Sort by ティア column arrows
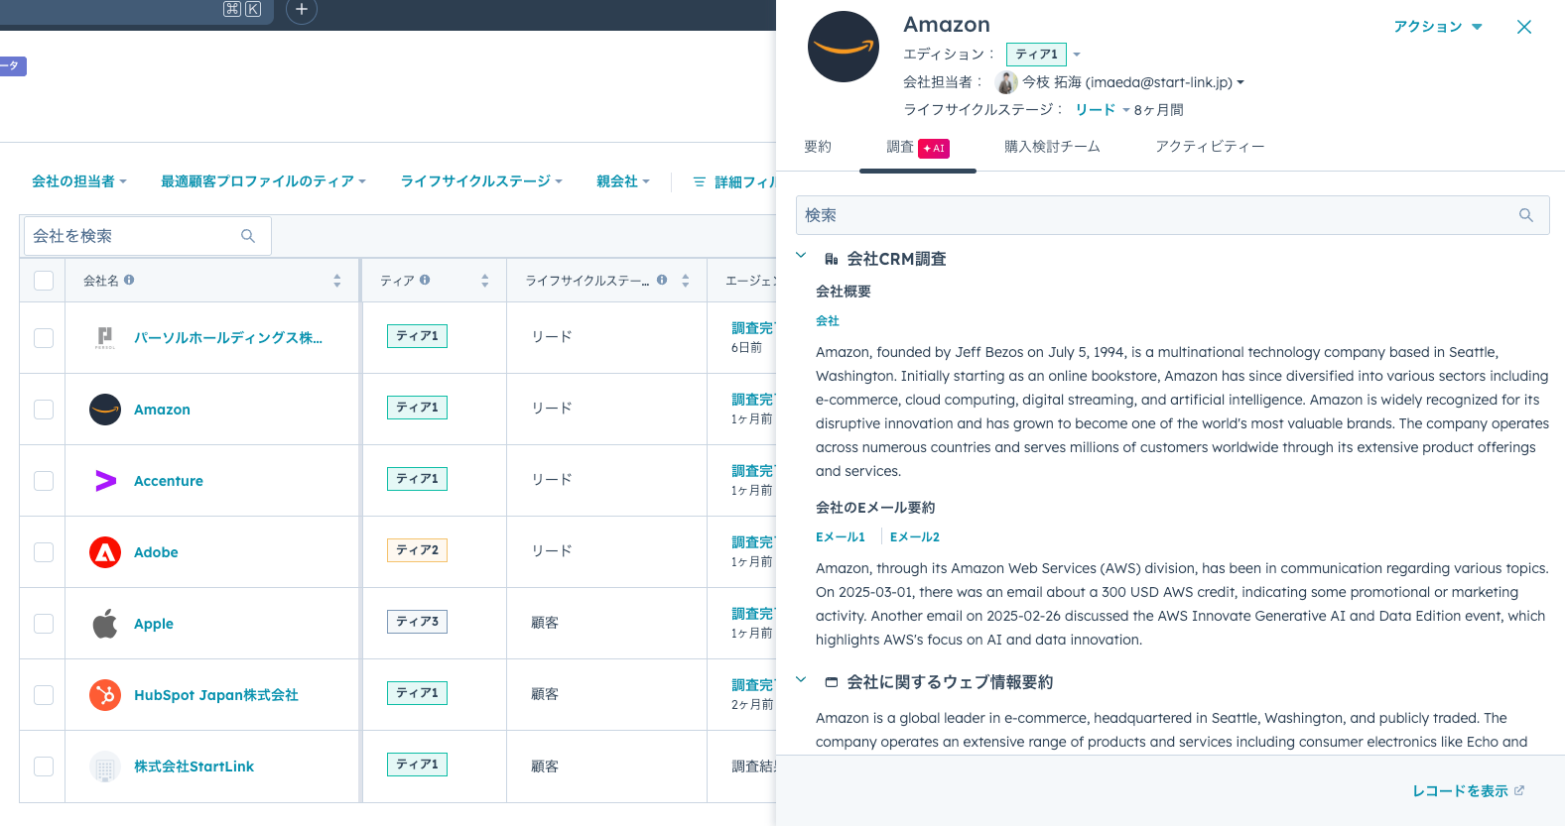This screenshot has width=1565, height=826. pos(484,281)
